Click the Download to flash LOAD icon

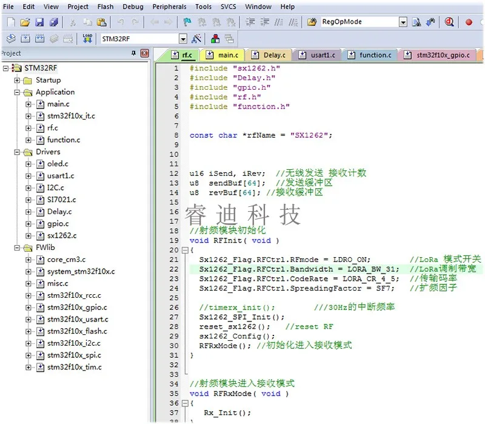coord(87,38)
